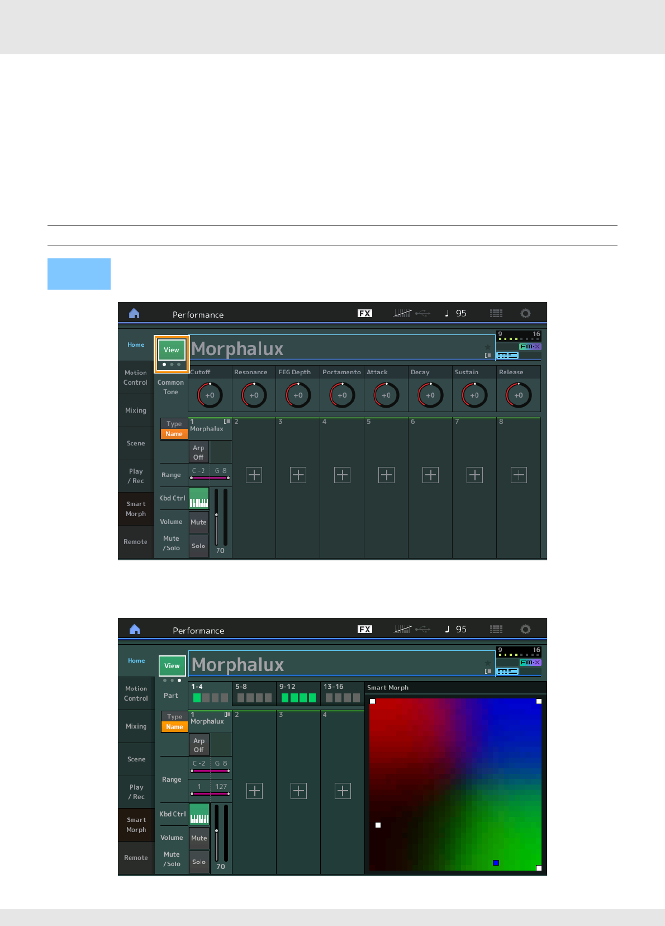665x926 pixels.
Task: Open the grid live set icon in the lower screen
Action: pyautogui.click(x=496, y=630)
